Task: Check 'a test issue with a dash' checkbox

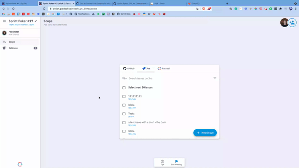Action: tap(124, 122)
